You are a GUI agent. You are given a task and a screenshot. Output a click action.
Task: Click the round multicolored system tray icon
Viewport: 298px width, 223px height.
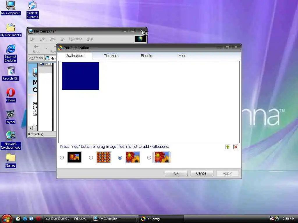coord(277,218)
